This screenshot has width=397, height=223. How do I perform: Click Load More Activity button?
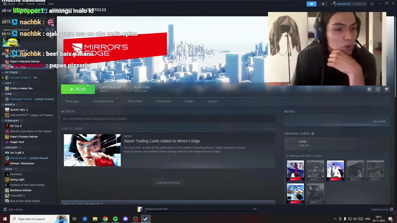click(x=168, y=182)
